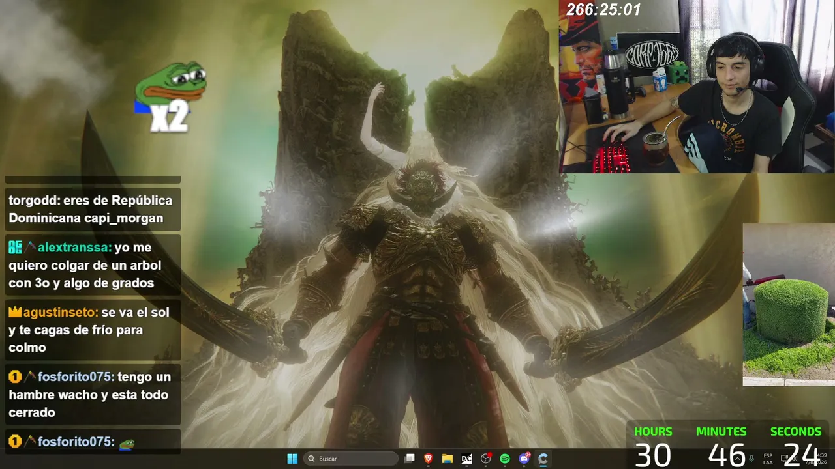The width and height of the screenshot is (835, 469).
Task: Open Spotify from the taskbar
Action: (505, 459)
